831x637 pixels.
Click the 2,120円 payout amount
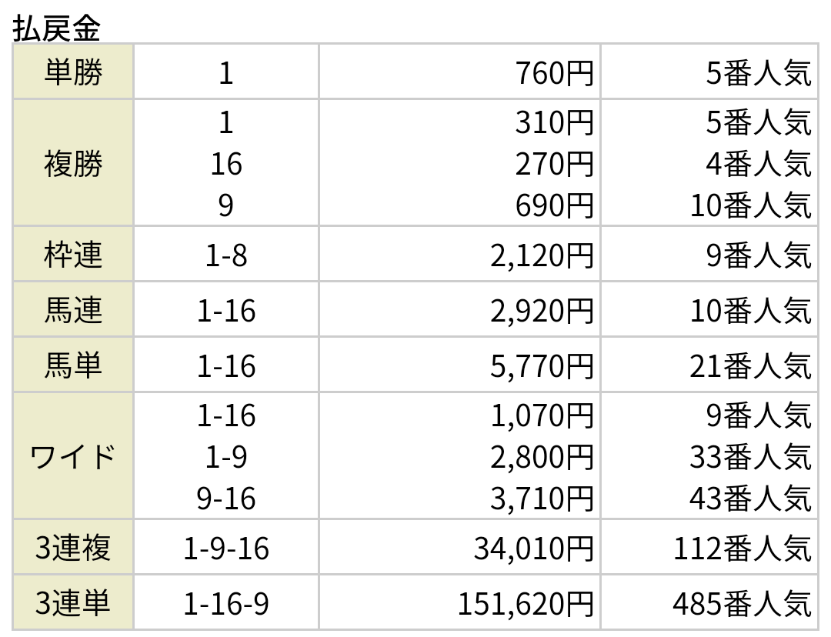(x=542, y=255)
